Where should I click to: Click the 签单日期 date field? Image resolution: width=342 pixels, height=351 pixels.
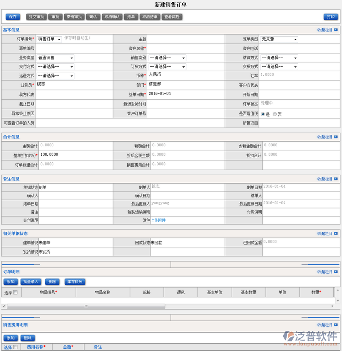click(x=186, y=95)
